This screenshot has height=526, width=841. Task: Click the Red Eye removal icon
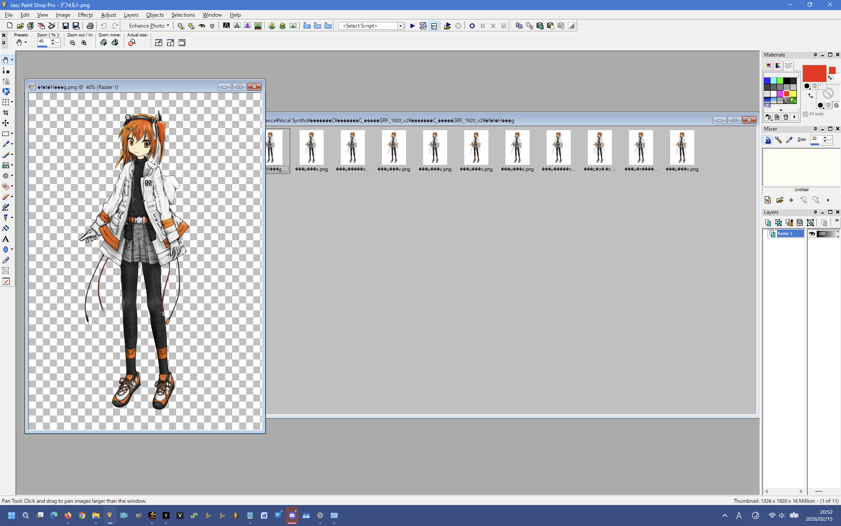click(202, 26)
